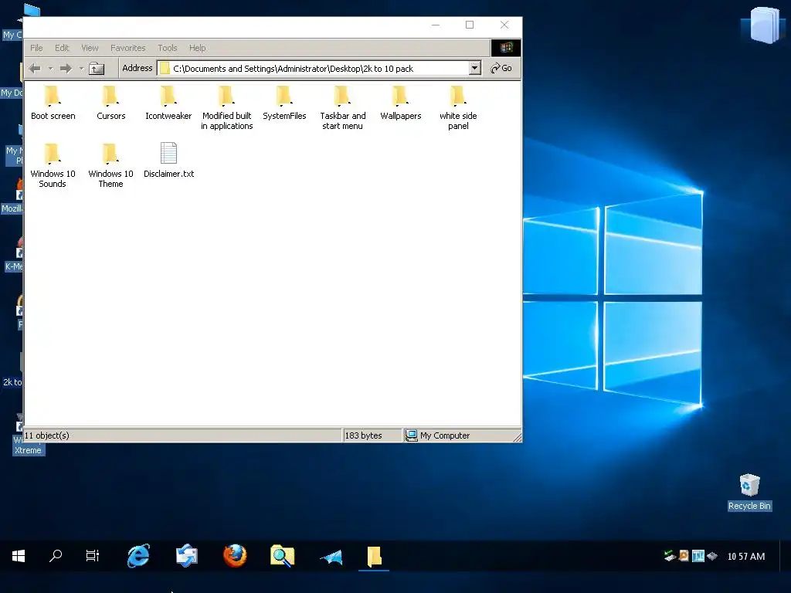Open the white side panel folder
This screenshot has width=791, height=593.
point(458,108)
